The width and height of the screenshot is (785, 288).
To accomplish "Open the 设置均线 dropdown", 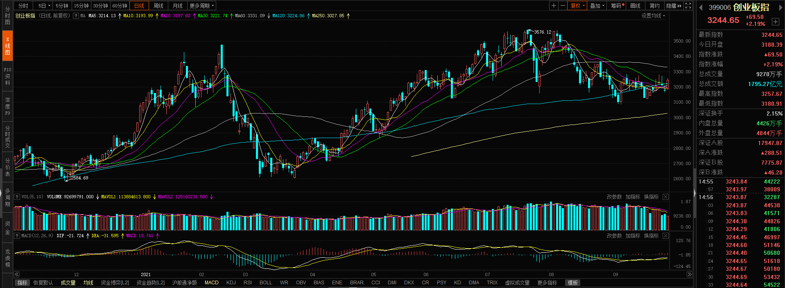I will [653, 16].
